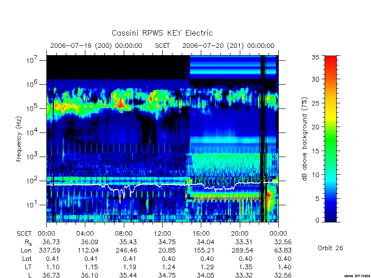Click the L value 36.10

pyautogui.click(x=90, y=275)
